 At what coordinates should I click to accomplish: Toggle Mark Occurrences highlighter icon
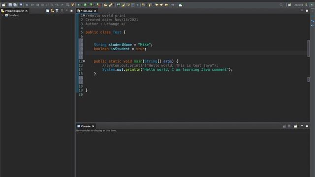tap(123, 5)
